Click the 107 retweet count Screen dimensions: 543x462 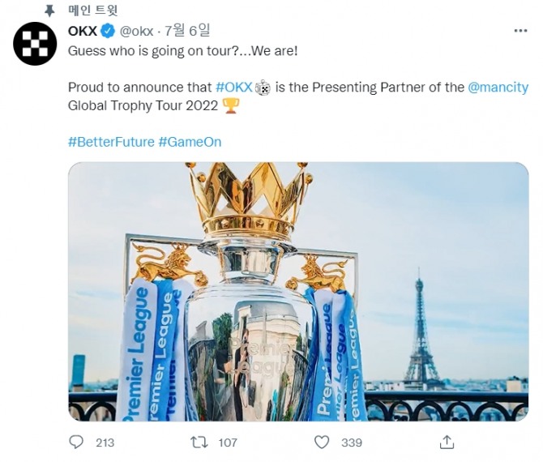tap(228, 443)
